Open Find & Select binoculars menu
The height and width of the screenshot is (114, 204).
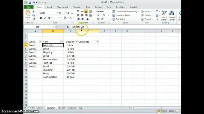[172, 16]
